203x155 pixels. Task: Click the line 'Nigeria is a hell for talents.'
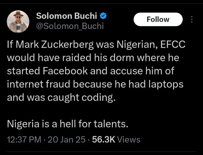point(68,124)
